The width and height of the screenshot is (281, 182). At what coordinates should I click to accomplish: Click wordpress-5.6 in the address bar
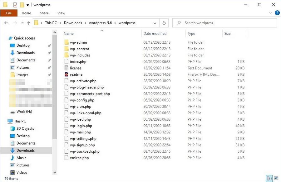tap(100, 23)
